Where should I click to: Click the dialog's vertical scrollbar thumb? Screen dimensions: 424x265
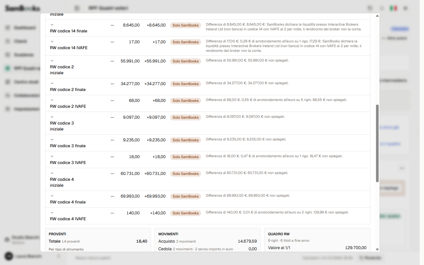(x=377, y=143)
